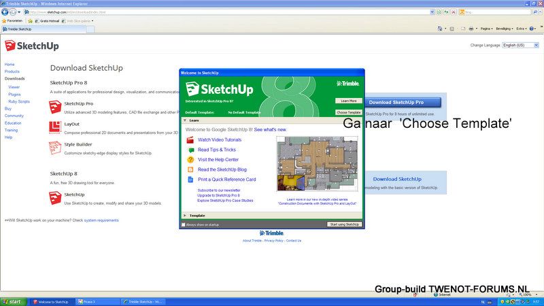Click the SketchUp Blog orange icon
Viewport: 544px width, 306px height.
(190, 169)
